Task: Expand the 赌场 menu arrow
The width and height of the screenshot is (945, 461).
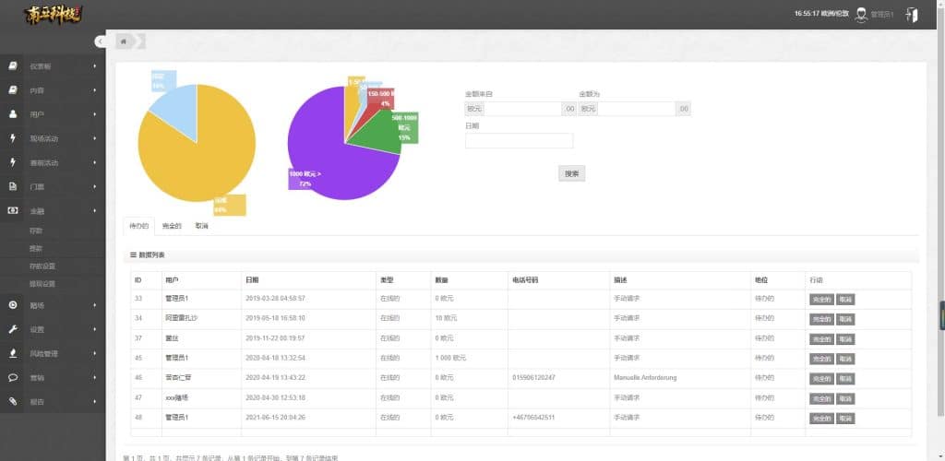Action: point(95,305)
